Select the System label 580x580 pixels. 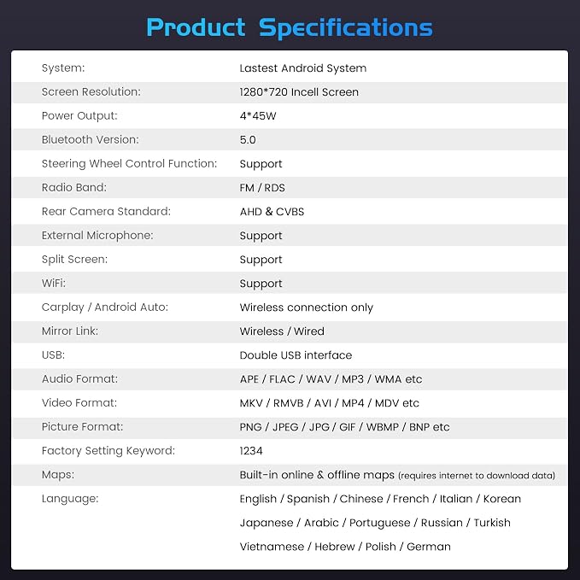(x=63, y=68)
